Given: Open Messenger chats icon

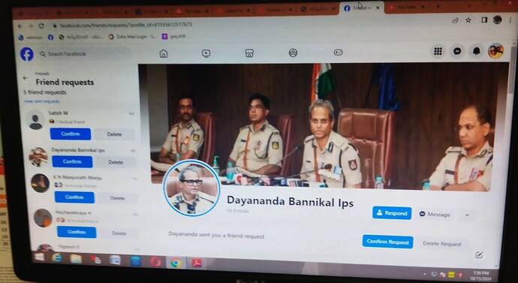Looking at the screenshot, I should coord(457,51).
